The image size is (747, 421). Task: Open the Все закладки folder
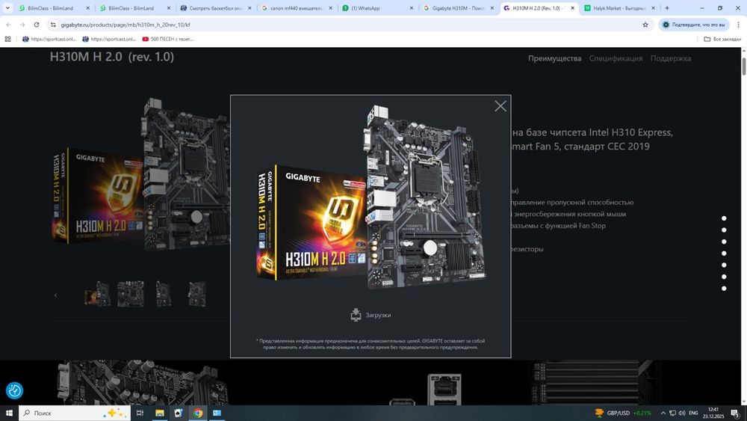coord(722,39)
